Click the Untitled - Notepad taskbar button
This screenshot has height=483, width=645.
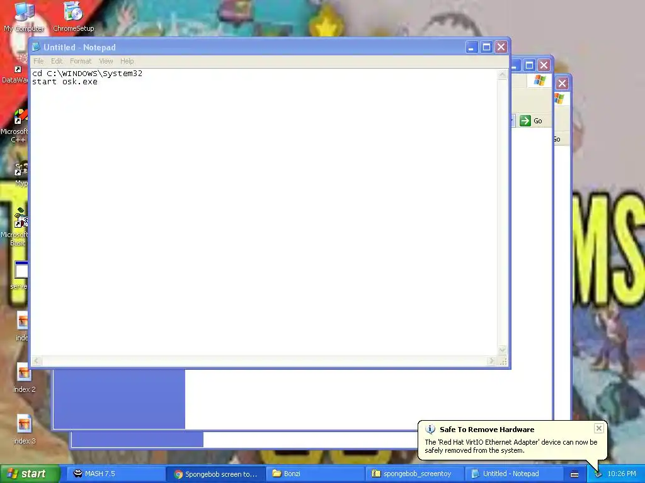pyautogui.click(x=513, y=474)
